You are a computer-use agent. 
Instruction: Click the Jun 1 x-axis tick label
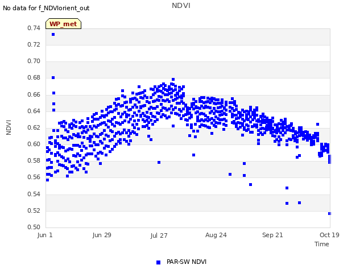(45, 235)
